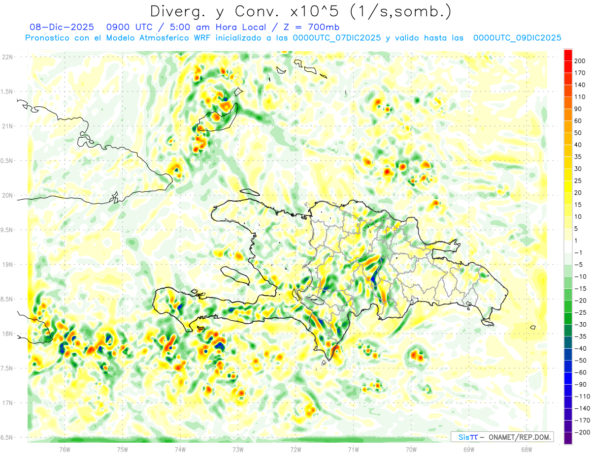Click the positive "60" legend value
Image resolution: width=591 pixels, height=456 pixels.
(579, 121)
